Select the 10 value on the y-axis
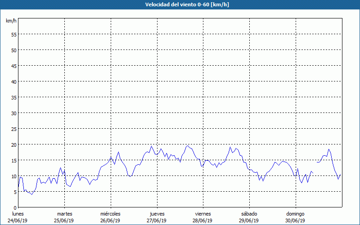The width and height of the screenshot is (360, 225). pyautogui.click(x=14, y=176)
